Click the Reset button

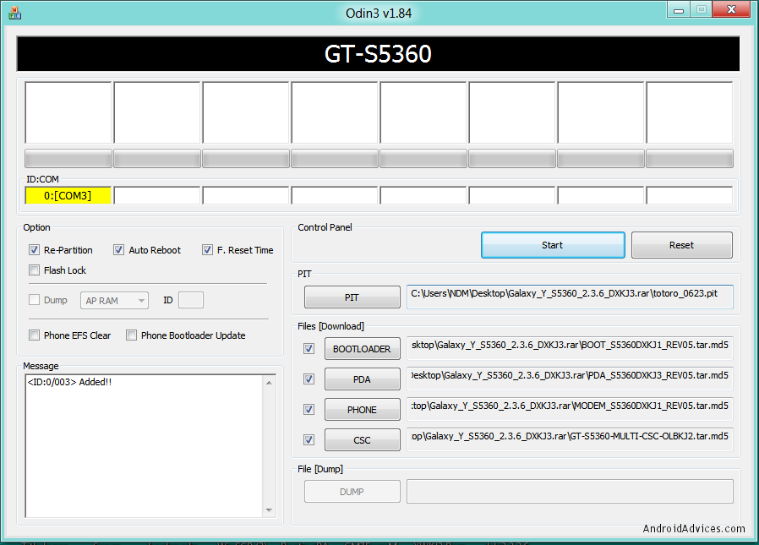coord(681,245)
